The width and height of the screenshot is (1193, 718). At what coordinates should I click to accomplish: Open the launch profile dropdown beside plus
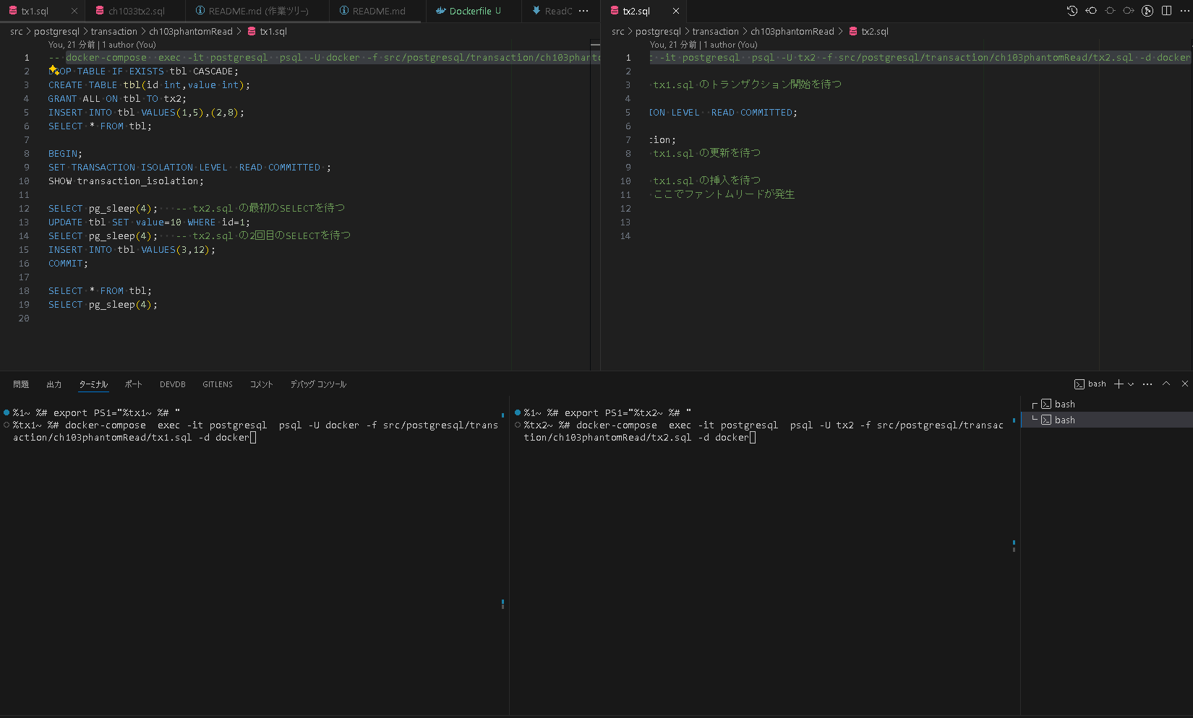[x=1131, y=384]
